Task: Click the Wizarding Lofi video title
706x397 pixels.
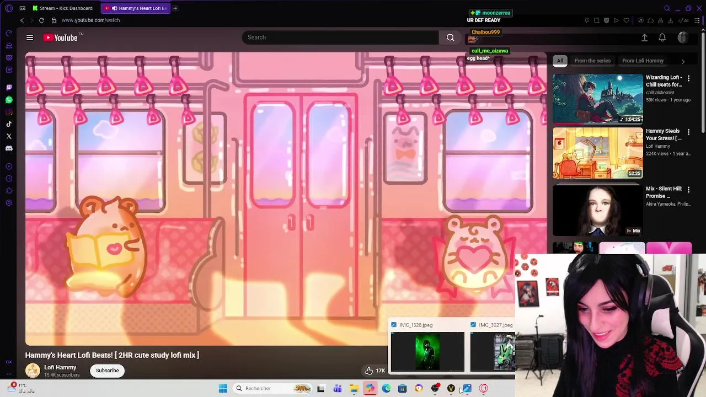Action: [664, 81]
